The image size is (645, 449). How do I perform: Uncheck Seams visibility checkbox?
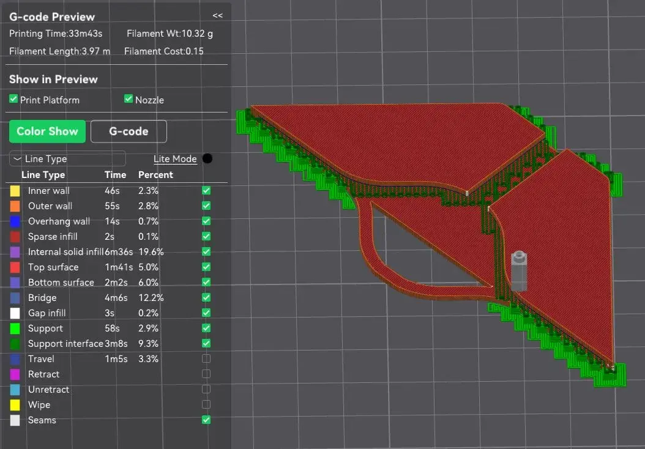[x=206, y=420]
